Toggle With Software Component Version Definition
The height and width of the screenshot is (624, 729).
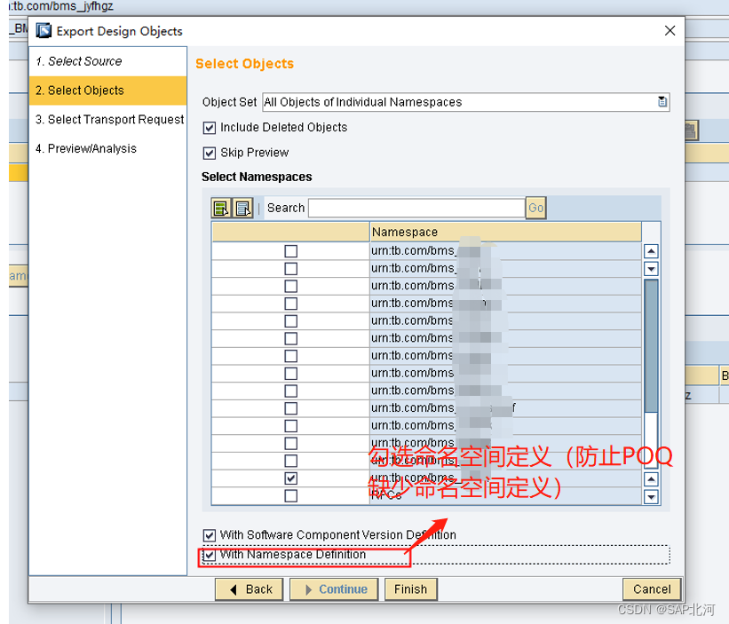(x=210, y=534)
